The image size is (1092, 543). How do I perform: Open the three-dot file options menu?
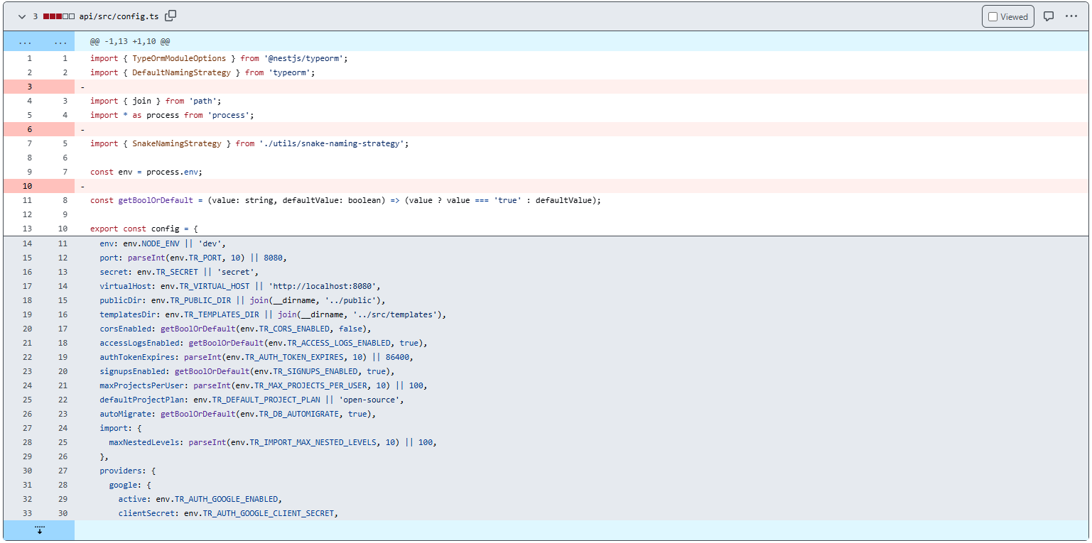tap(1071, 16)
